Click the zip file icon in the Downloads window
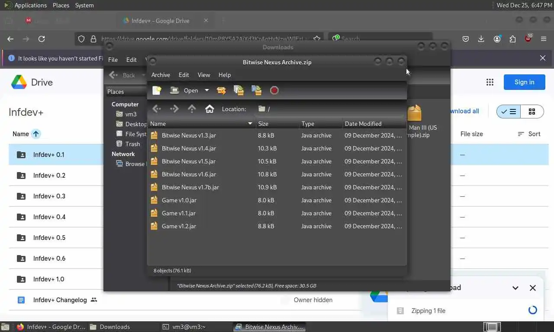This screenshot has width=554, height=332. (x=414, y=113)
